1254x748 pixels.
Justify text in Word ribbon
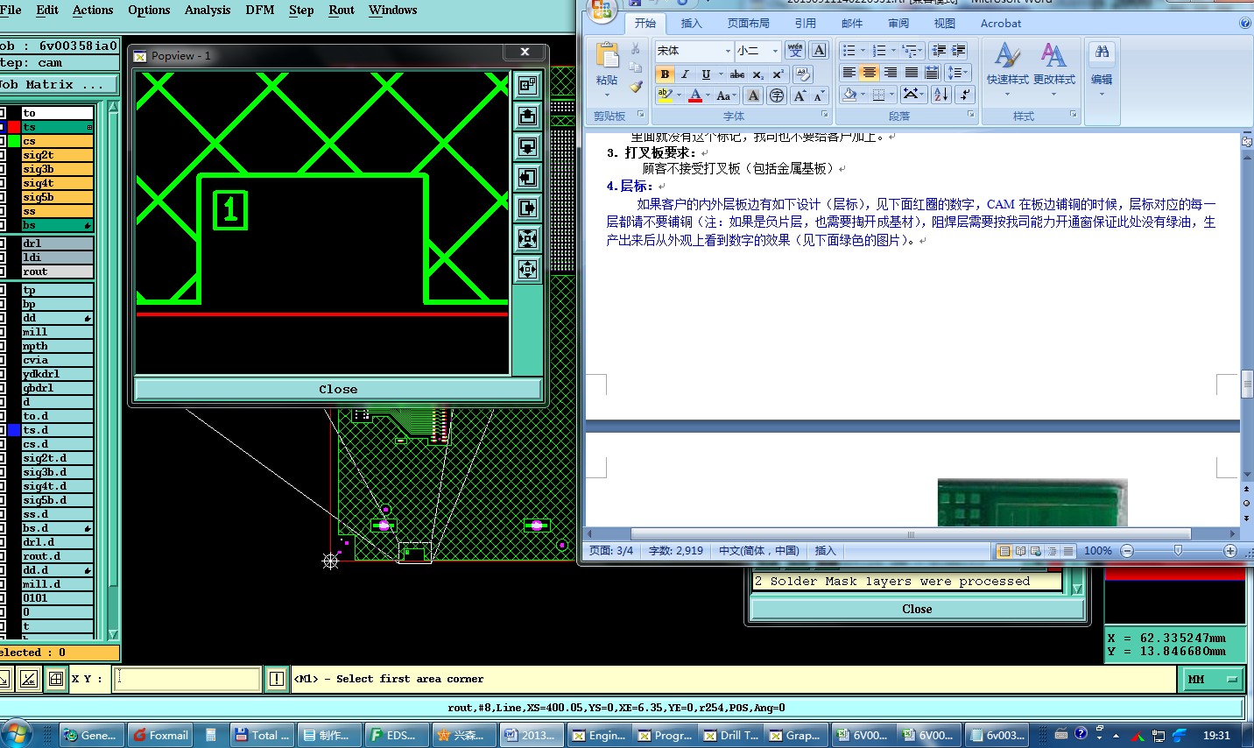point(911,73)
